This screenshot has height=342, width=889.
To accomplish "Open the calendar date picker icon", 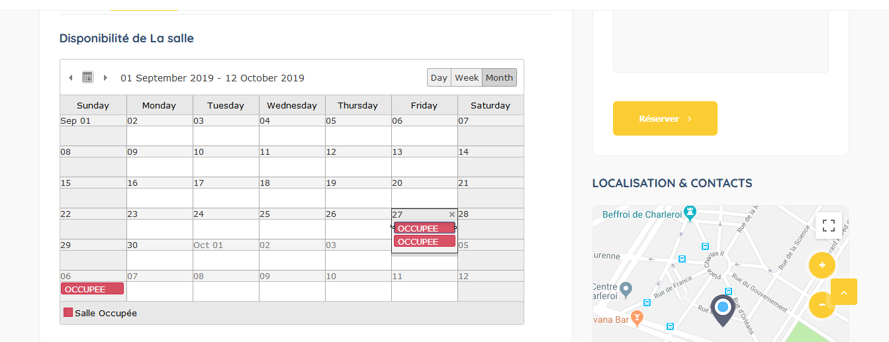I will click(x=87, y=77).
